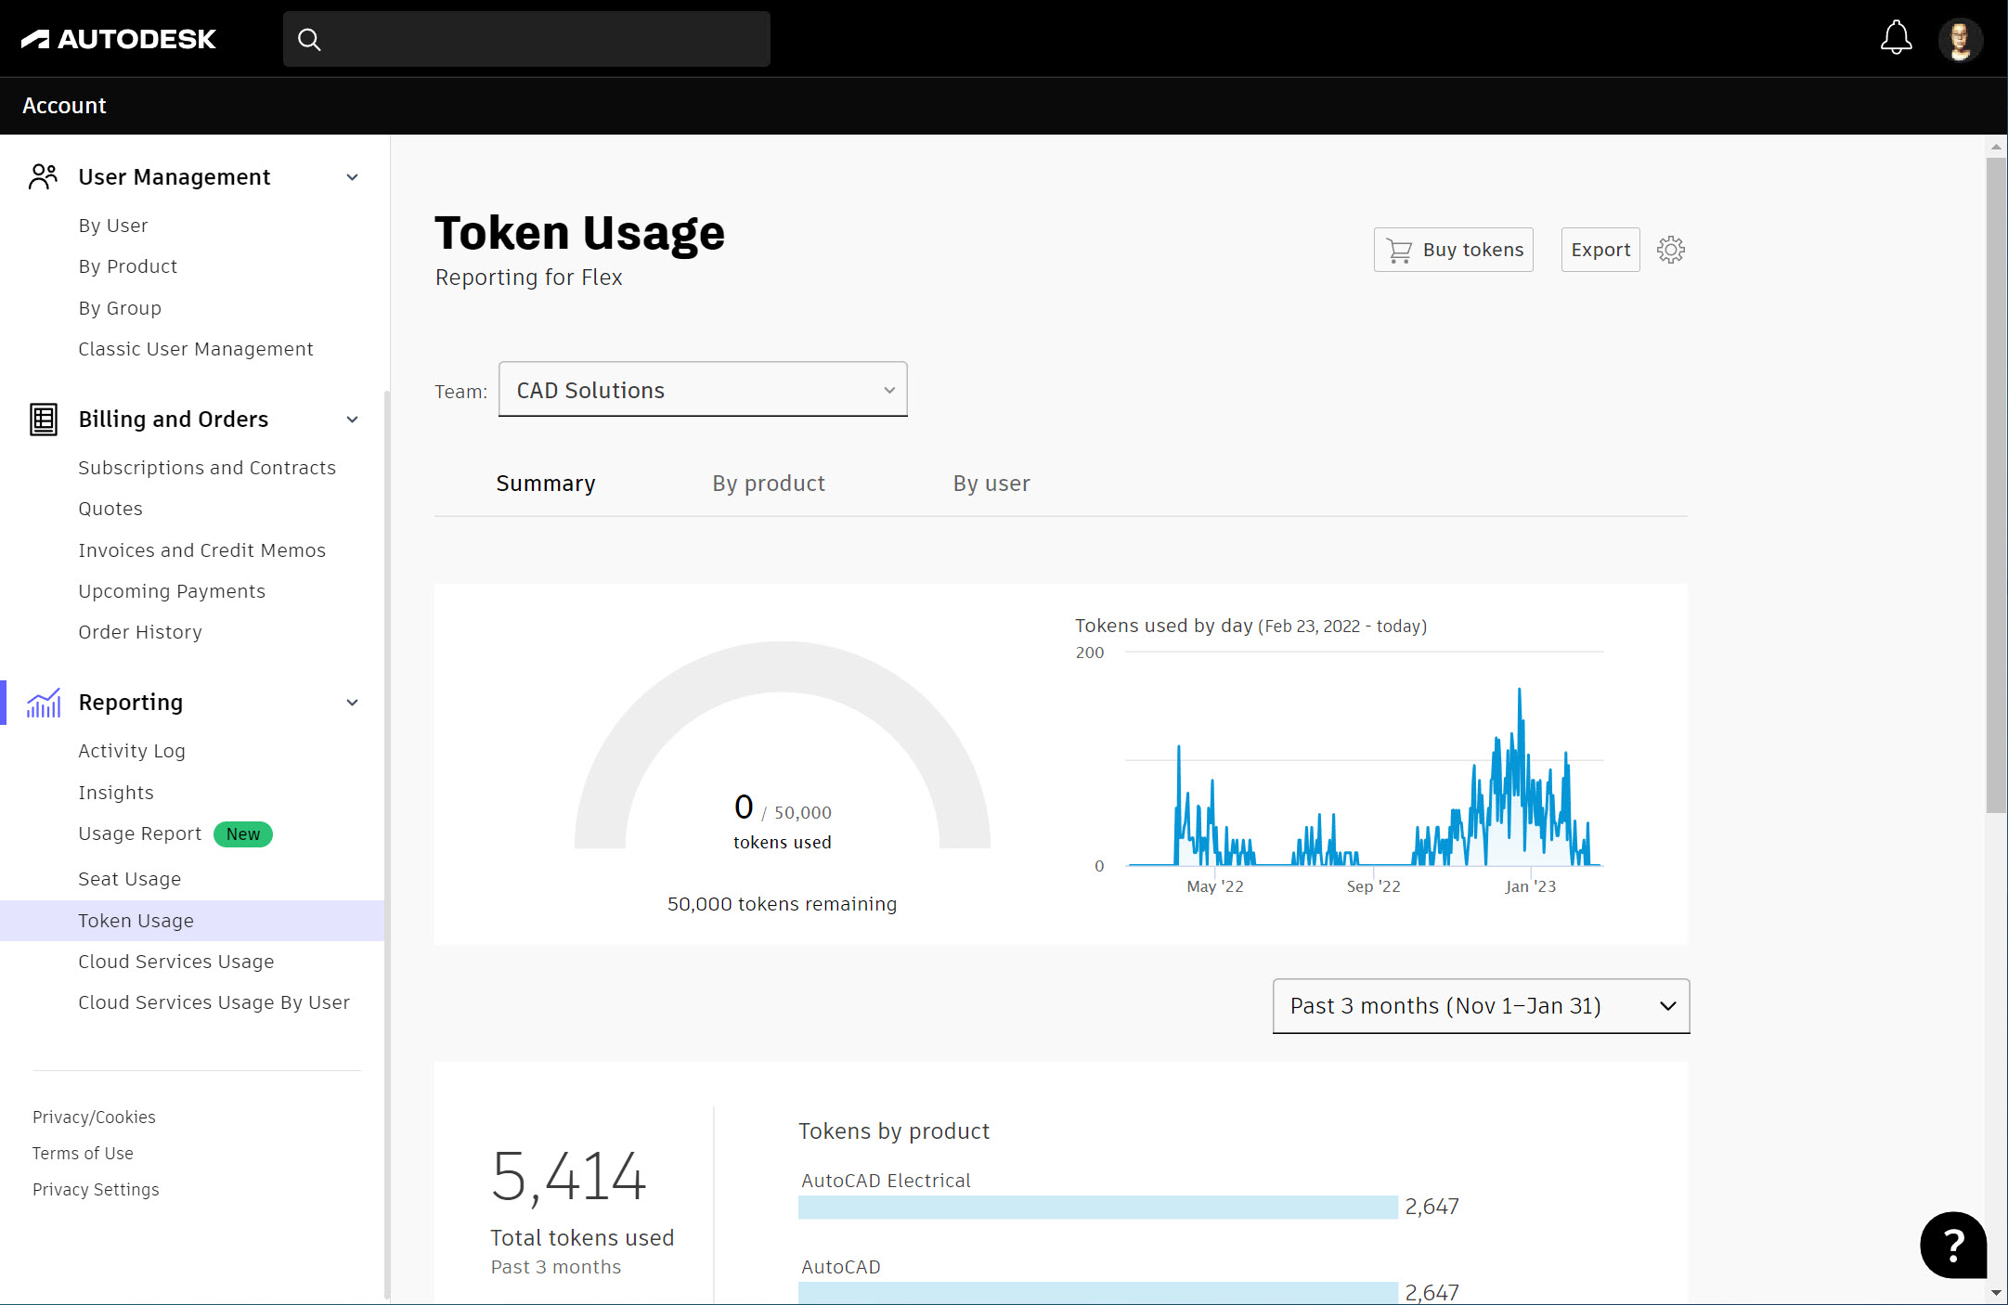This screenshot has height=1305, width=2008.
Task: Open the help question mark bubble
Action: click(1953, 1245)
